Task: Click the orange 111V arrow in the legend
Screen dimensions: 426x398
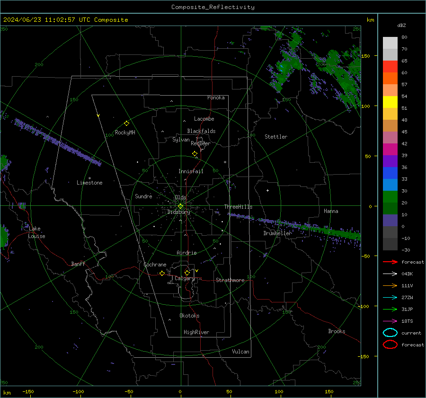Action: pyautogui.click(x=390, y=285)
